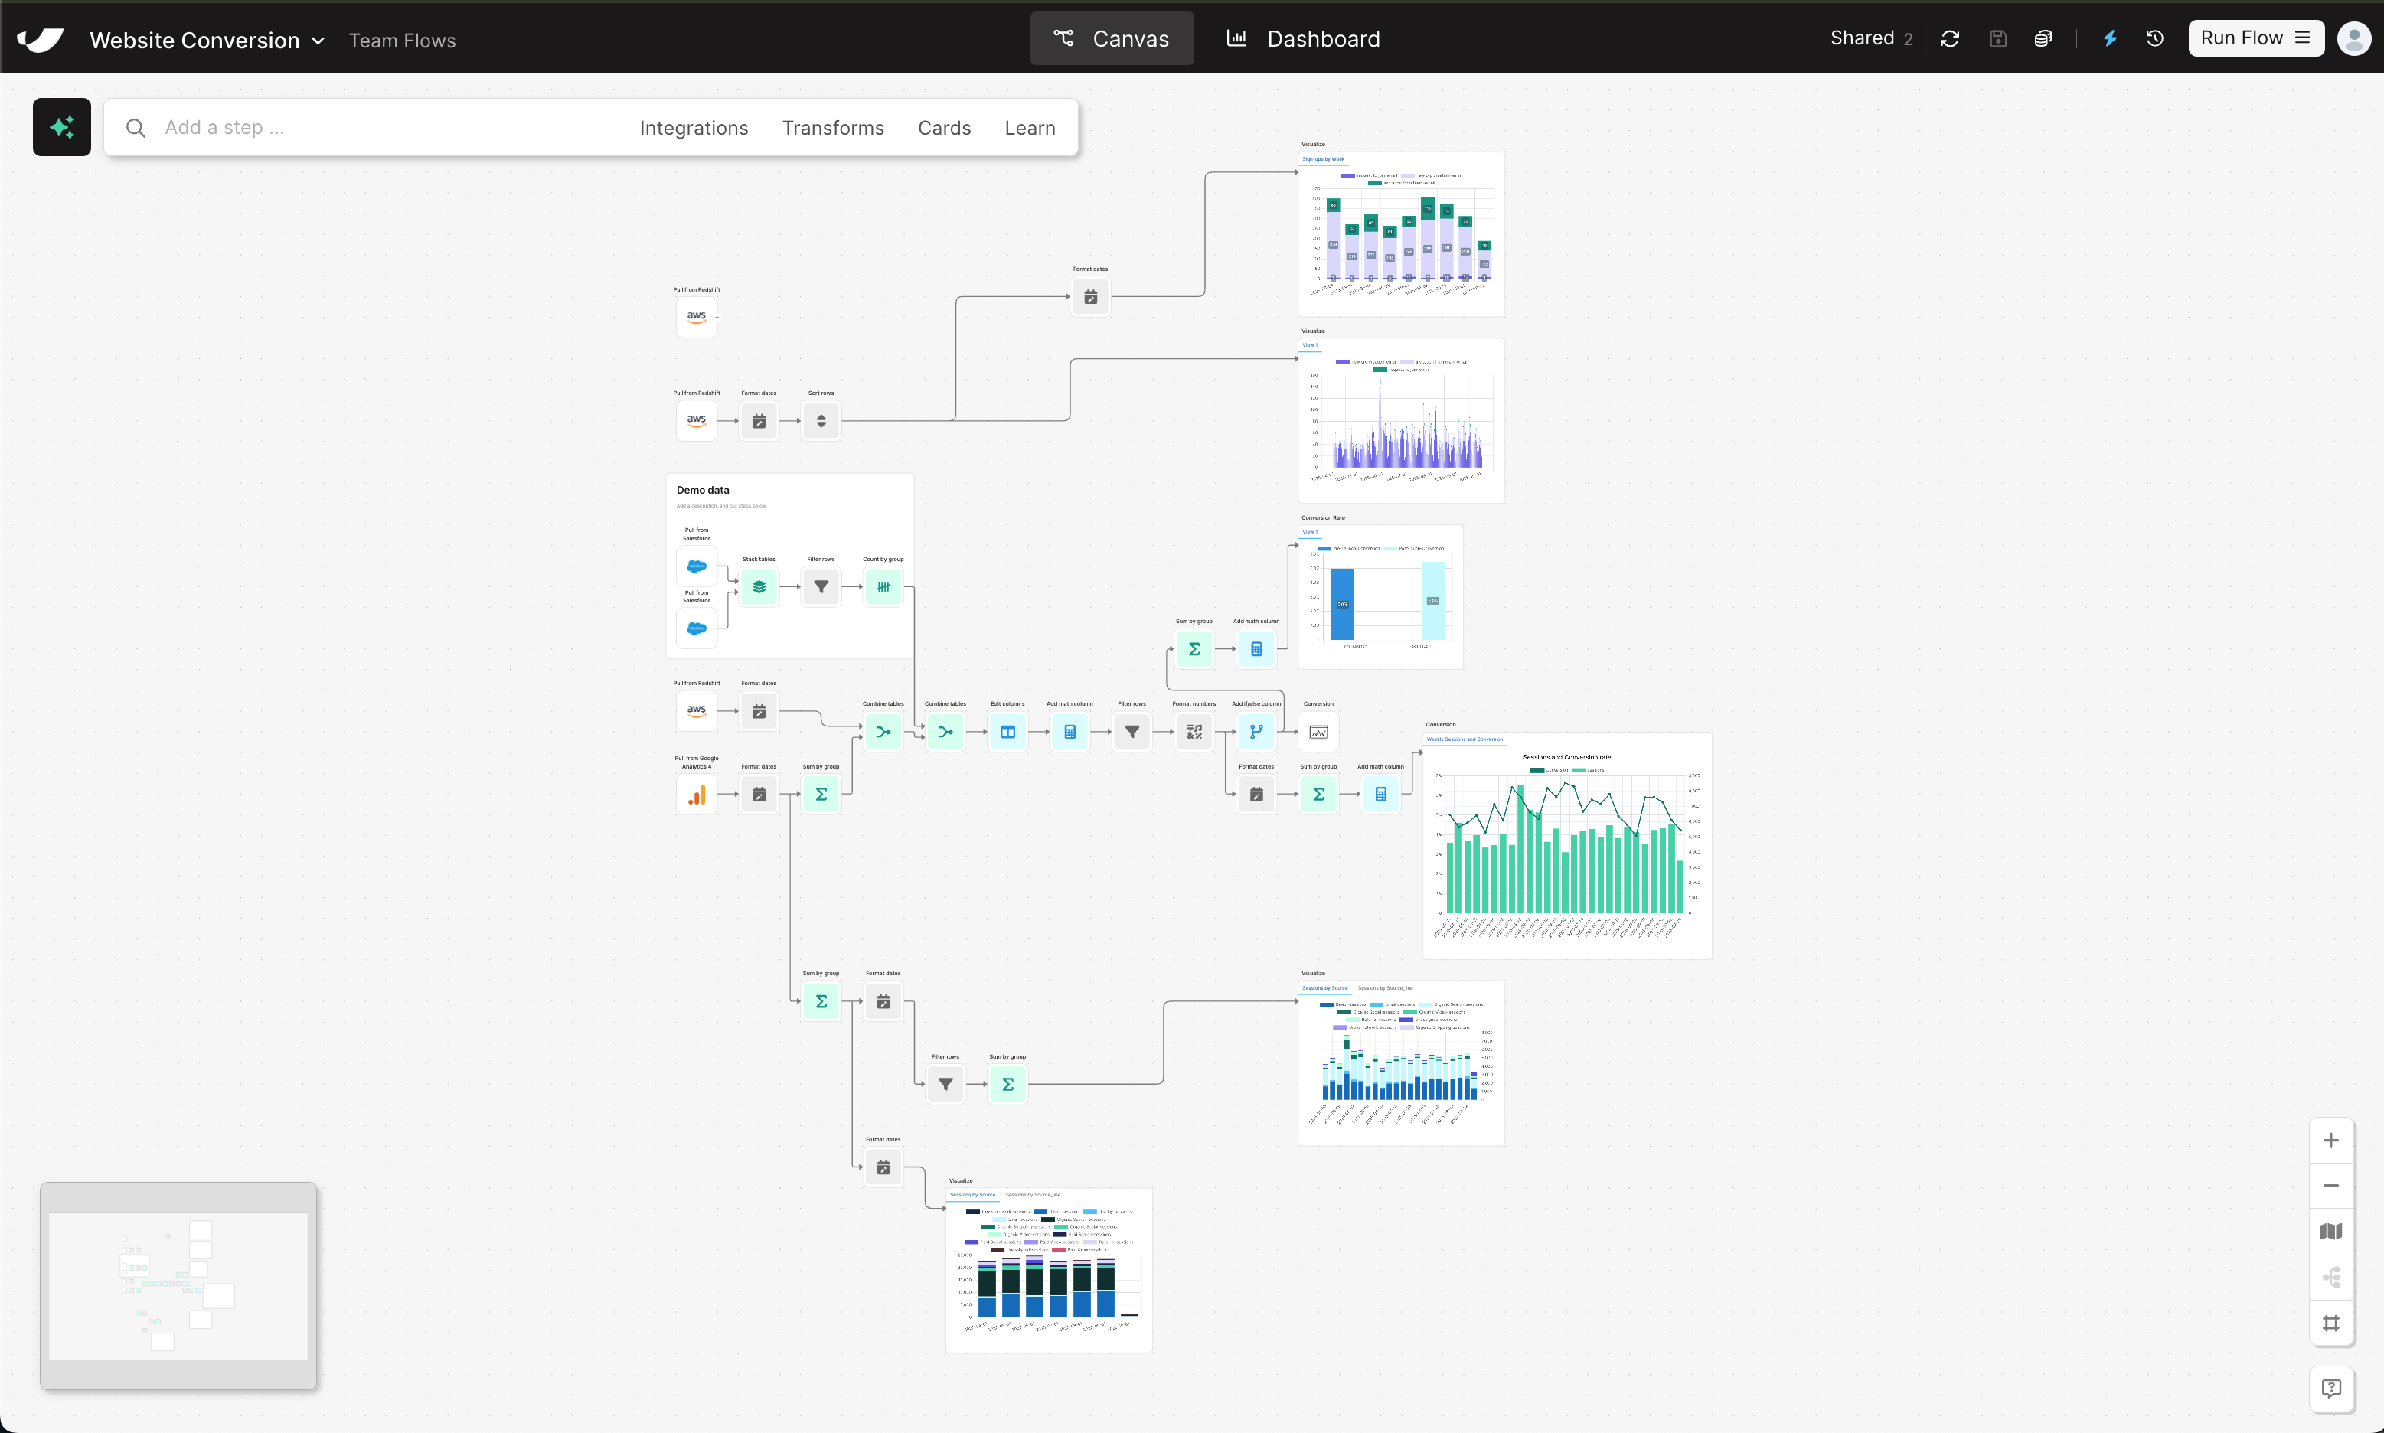Select the Stack tables step
This screenshot has height=1433, width=2384.
pos(759,586)
